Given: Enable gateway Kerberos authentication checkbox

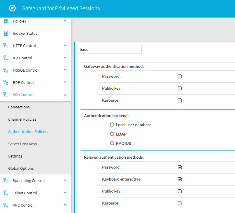Looking at the screenshot, I should pyautogui.click(x=180, y=100).
